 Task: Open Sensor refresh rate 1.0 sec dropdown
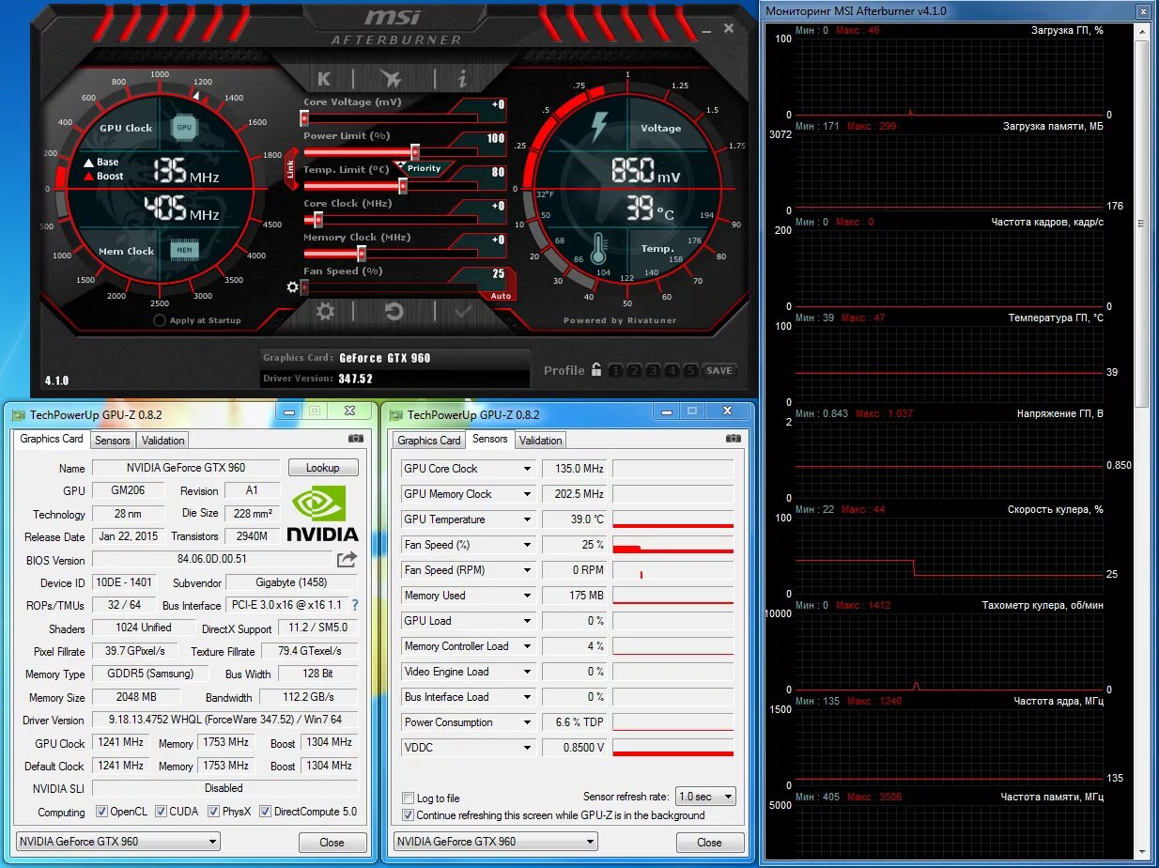[x=706, y=797]
